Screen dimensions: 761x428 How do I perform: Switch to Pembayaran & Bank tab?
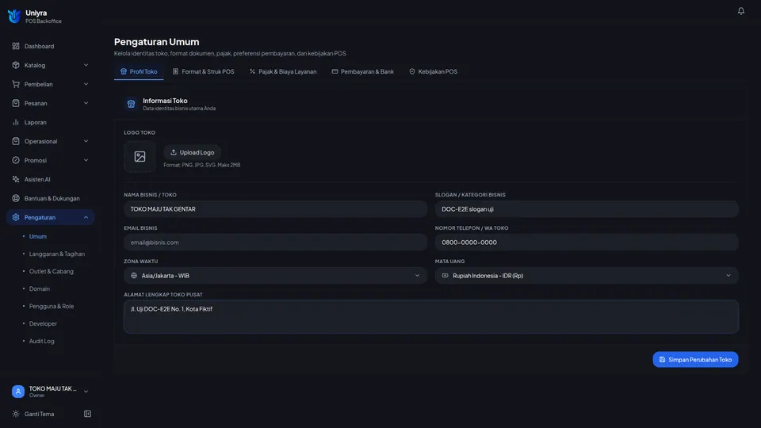click(362, 71)
